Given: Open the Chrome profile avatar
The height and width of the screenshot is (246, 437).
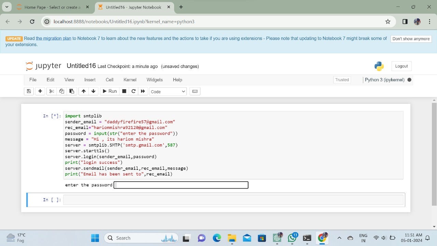Looking at the screenshot, I should (x=417, y=22).
